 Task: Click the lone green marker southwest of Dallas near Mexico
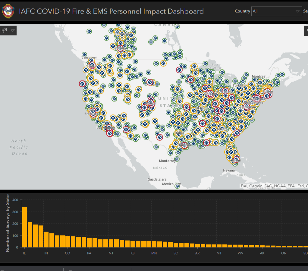156,147
